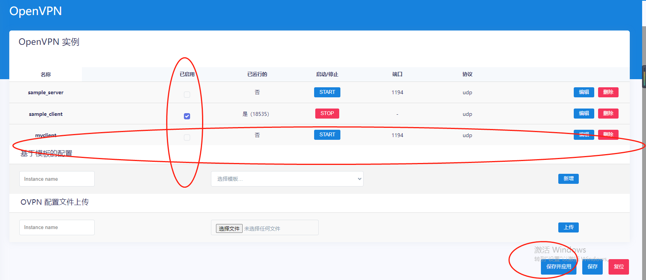Click 保存并应用 to save and apply
The image size is (646, 280).
(x=558, y=267)
